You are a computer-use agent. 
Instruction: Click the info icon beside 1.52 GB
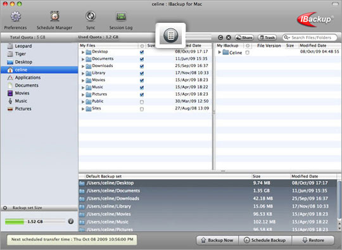click(x=71, y=222)
